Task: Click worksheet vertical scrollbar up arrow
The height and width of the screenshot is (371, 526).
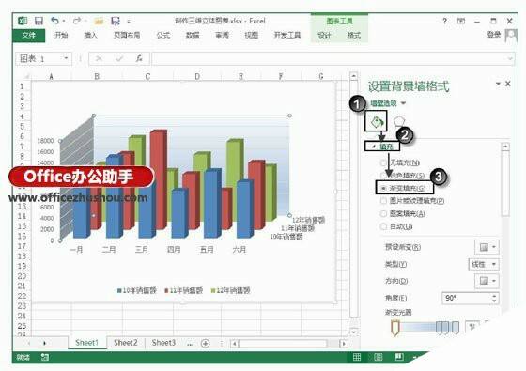Action: coord(353,76)
